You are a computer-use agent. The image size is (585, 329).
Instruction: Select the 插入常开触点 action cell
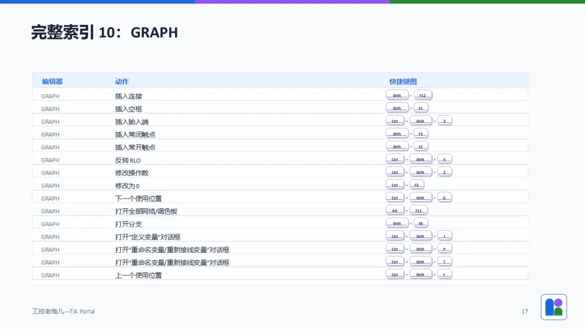coord(135,147)
